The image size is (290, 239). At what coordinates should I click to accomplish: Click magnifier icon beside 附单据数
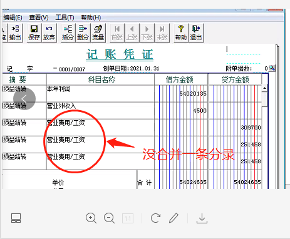pyautogui.click(x=272, y=68)
